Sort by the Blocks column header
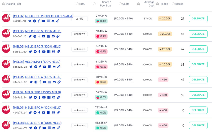212x133 pixels. (179, 4)
